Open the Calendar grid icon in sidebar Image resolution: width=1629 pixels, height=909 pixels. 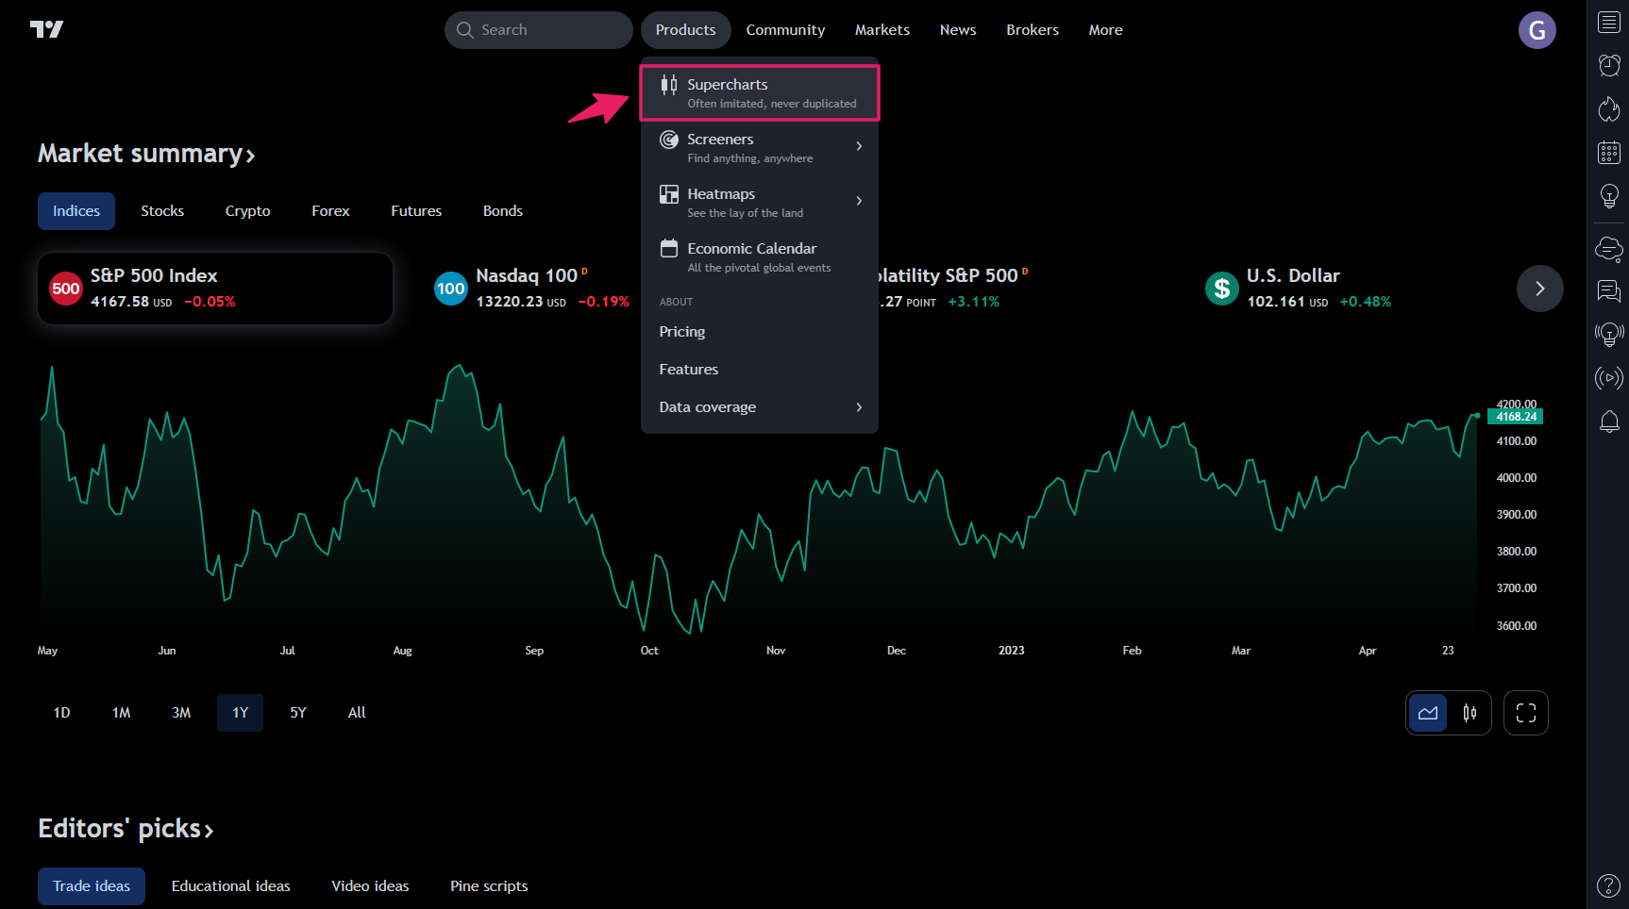click(1609, 152)
